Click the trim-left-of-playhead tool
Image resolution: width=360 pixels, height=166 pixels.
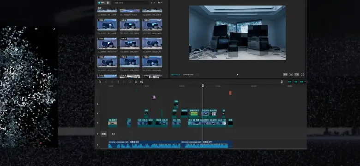pos(118,82)
